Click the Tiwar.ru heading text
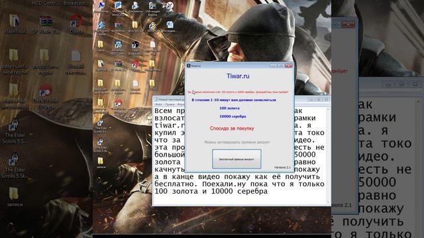 [x=238, y=76]
